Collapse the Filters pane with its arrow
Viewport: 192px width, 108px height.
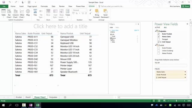[136, 24]
